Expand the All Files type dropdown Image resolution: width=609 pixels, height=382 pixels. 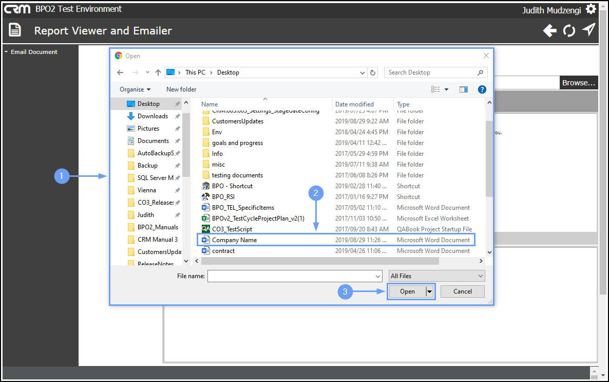click(436, 276)
